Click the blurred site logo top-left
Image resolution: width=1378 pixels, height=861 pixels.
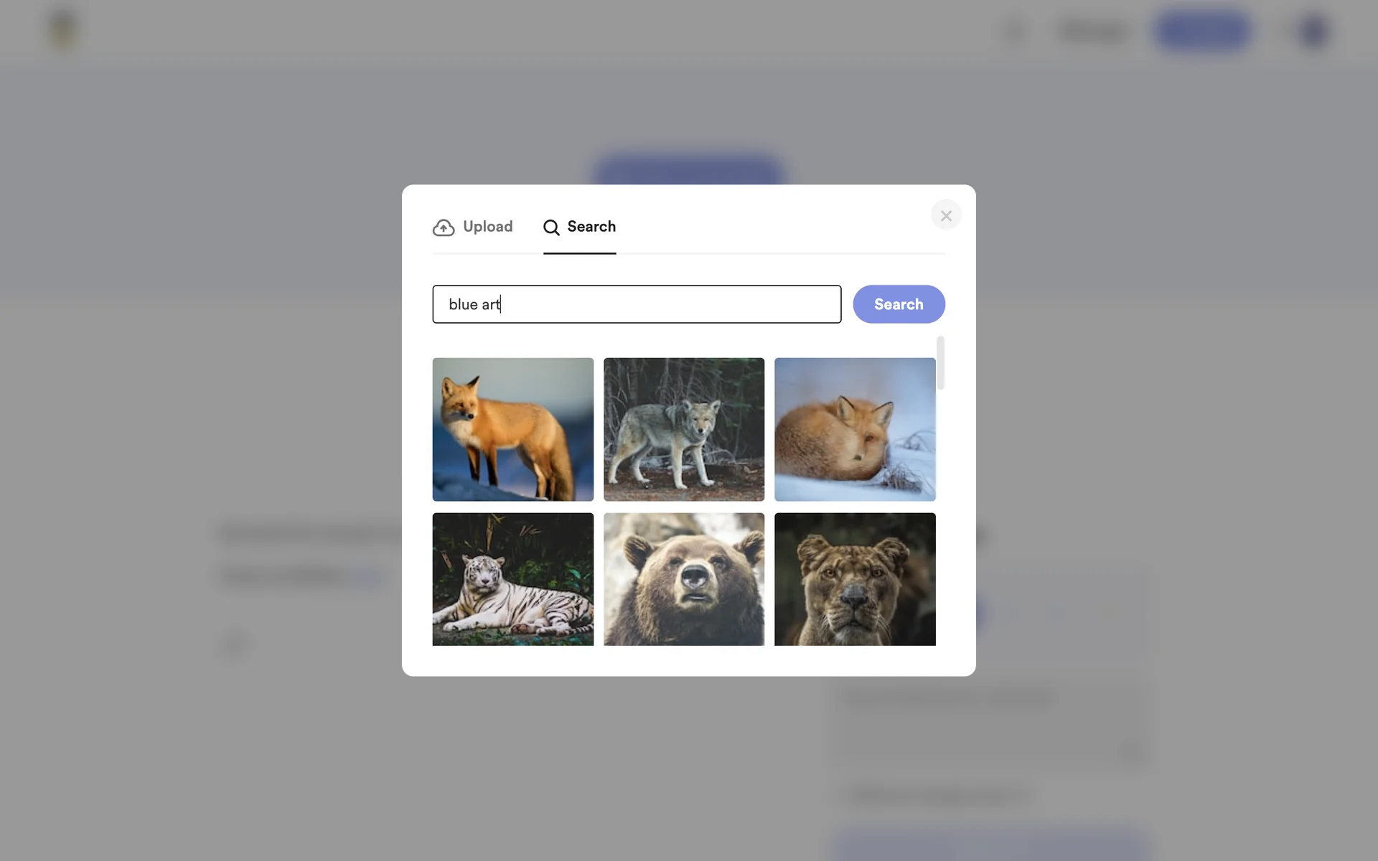coord(63,30)
